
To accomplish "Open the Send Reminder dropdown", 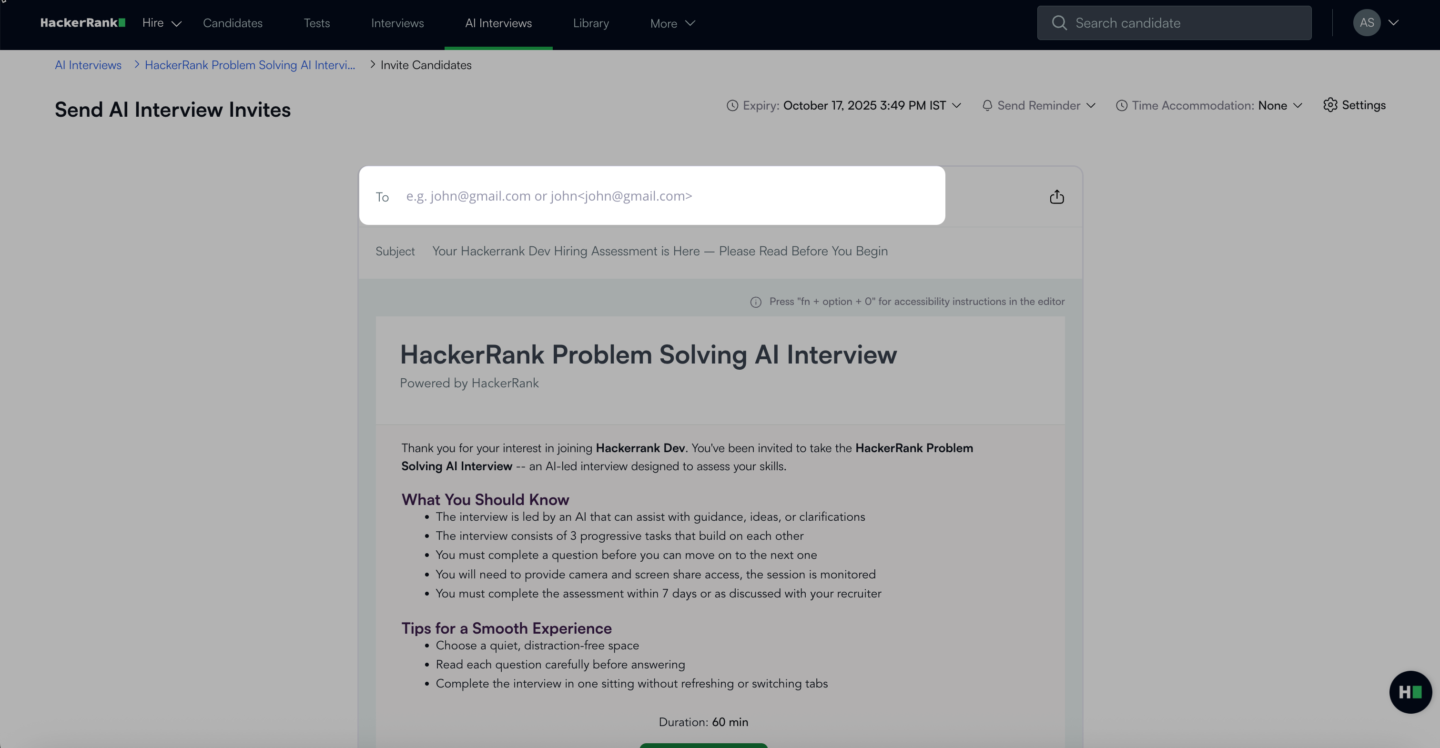I will click(1039, 106).
